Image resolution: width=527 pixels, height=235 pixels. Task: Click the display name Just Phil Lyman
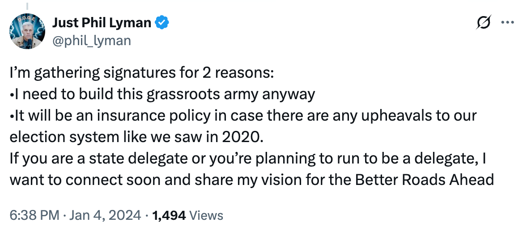(102, 23)
